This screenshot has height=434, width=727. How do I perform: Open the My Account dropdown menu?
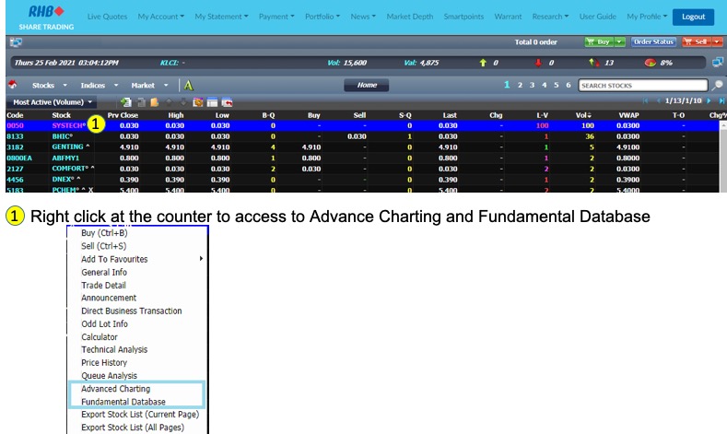click(x=161, y=17)
